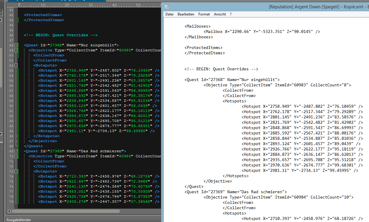Collapse the Hotspots fold marker on line 73
Viewport: 369px width, 222px height.
click(x=15, y=172)
